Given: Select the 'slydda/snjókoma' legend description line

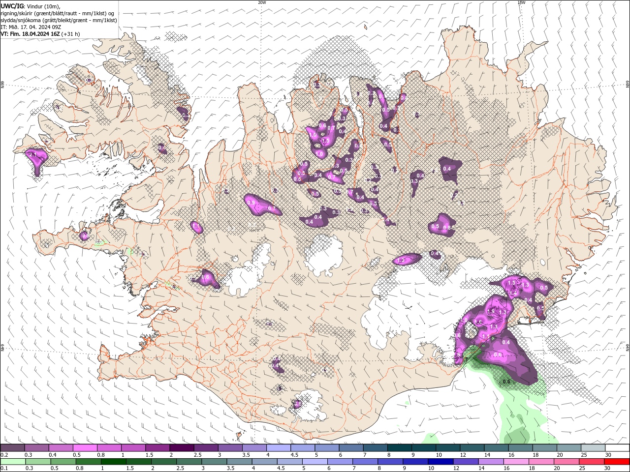Looking at the screenshot, I should [x=59, y=20].
